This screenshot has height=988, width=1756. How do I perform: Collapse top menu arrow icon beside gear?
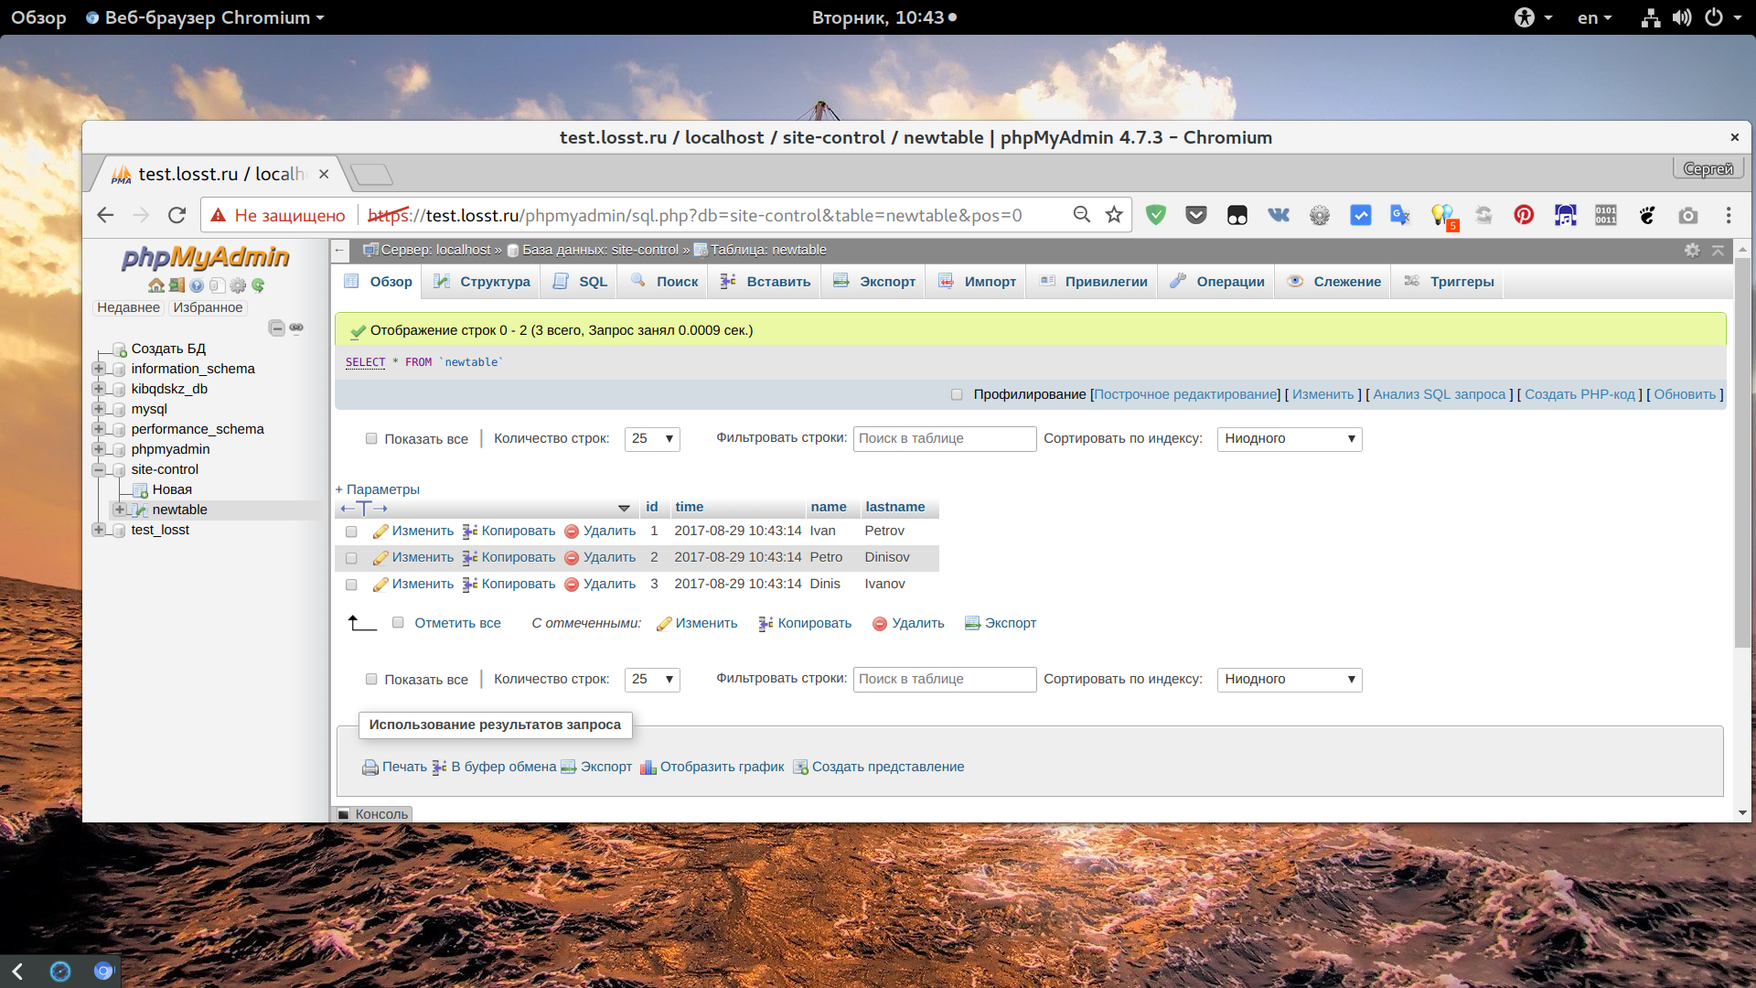(1718, 250)
